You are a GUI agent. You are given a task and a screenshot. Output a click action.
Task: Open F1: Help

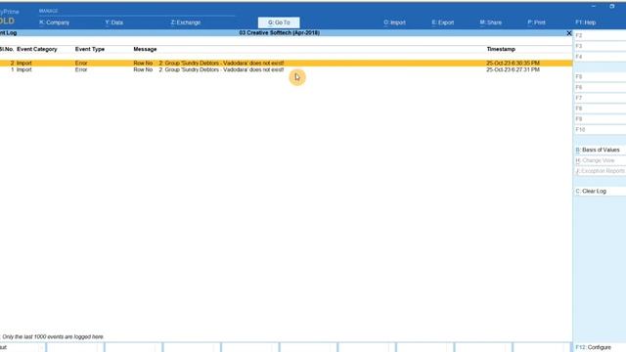click(x=586, y=22)
